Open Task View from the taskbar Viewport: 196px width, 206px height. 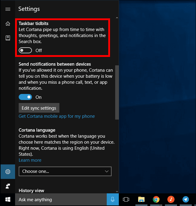pos(126,199)
